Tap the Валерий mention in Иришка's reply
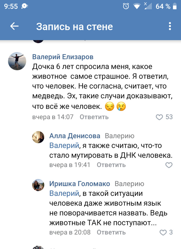Viewport: 181px width, 249px height. [64, 193]
